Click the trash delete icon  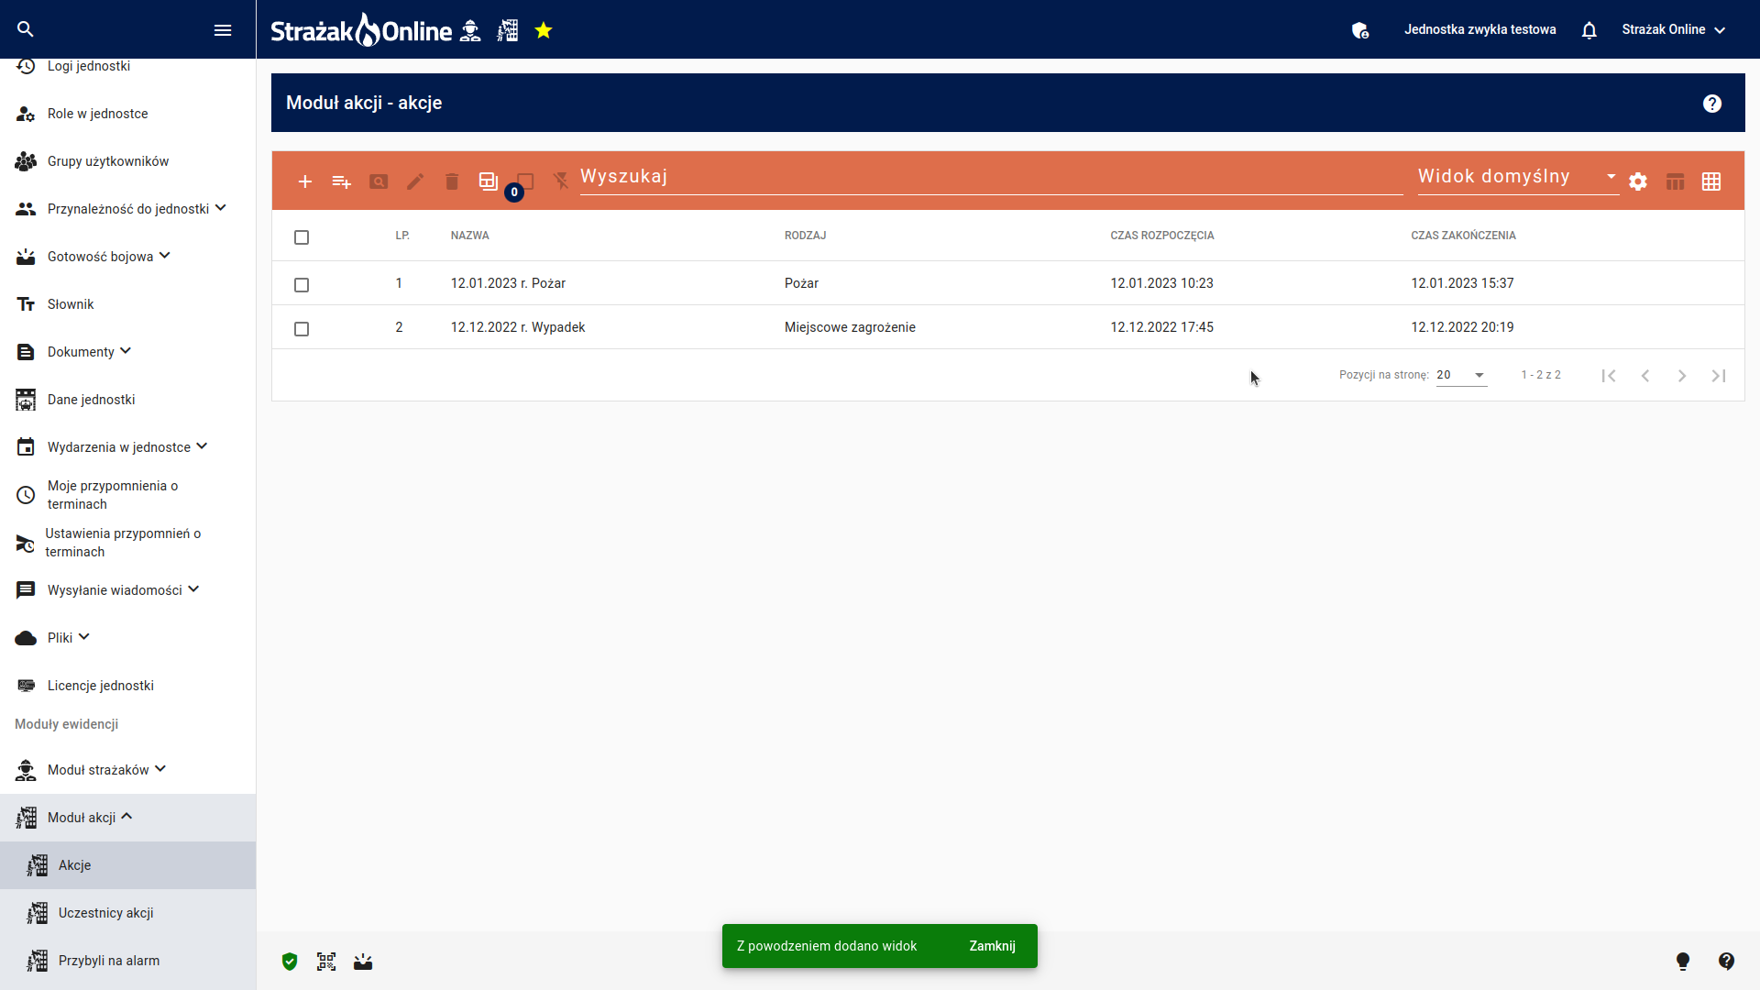coord(452,181)
